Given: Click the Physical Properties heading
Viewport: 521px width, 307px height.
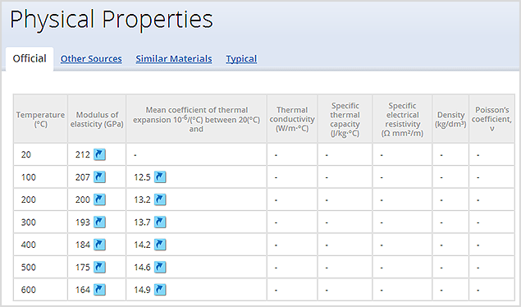Looking at the screenshot, I should coord(112,20).
